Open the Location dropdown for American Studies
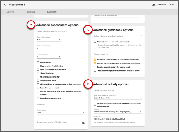 118,112
